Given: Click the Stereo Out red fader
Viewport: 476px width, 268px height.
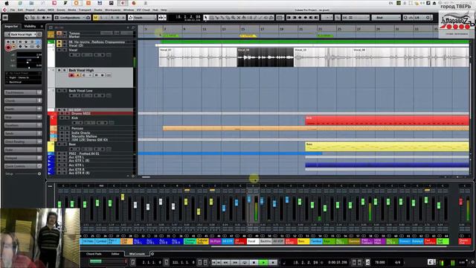Looking at the screenshot, I should (x=461, y=202).
